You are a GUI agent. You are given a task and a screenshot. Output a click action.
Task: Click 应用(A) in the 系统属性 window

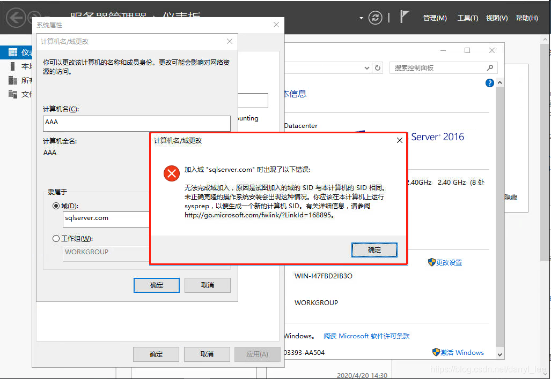pos(257,354)
